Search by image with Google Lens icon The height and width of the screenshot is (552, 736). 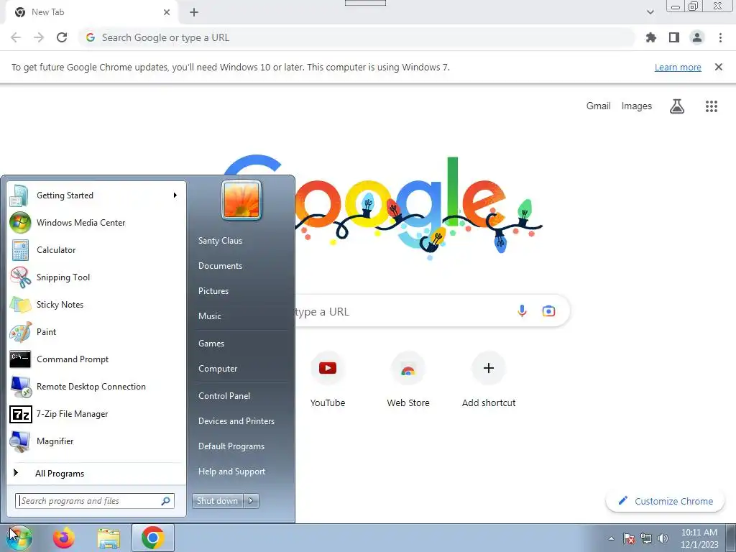click(x=548, y=310)
